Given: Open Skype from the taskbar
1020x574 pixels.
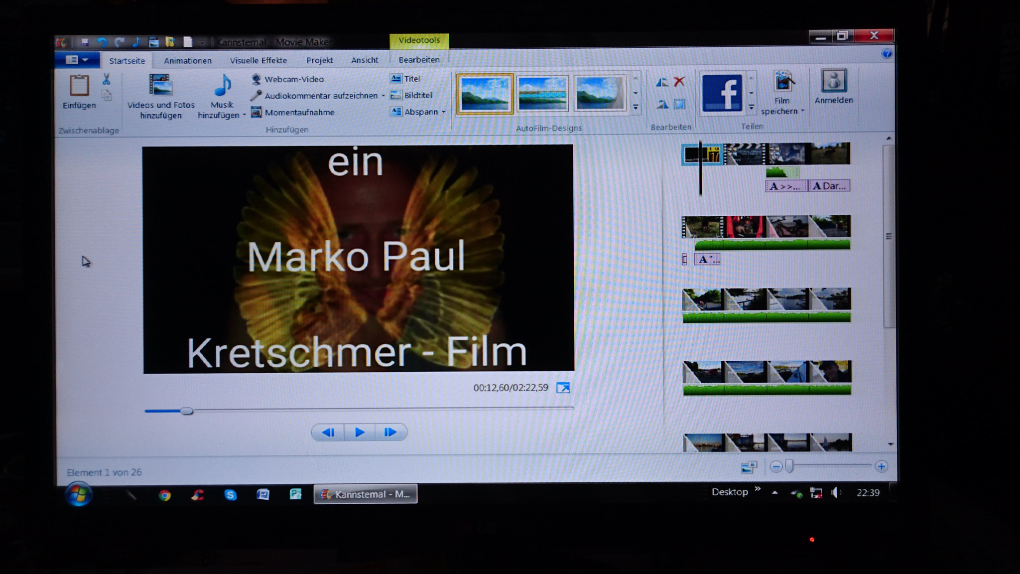Looking at the screenshot, I should [x=230, y=495].
